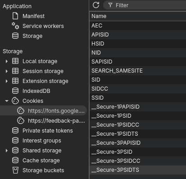Open the Manifest section
The width and height of the screenshot is (186, 179).
[33, 16]
